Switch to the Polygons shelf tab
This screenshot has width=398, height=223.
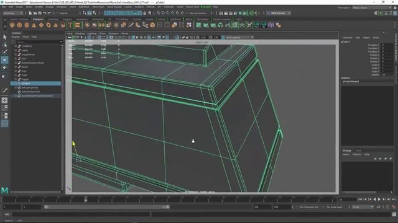click(x=38, y=19)
